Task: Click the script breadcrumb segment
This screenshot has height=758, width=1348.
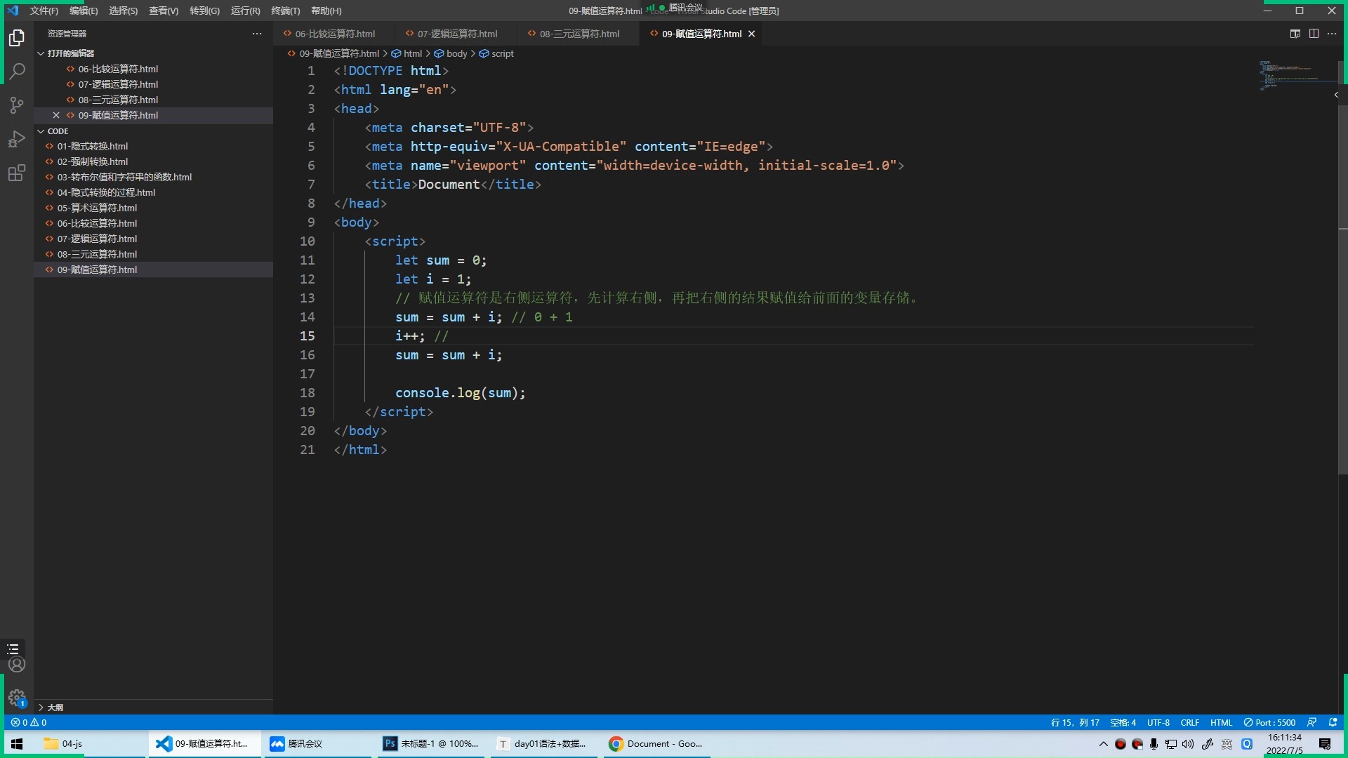Action: click(496, 53)
